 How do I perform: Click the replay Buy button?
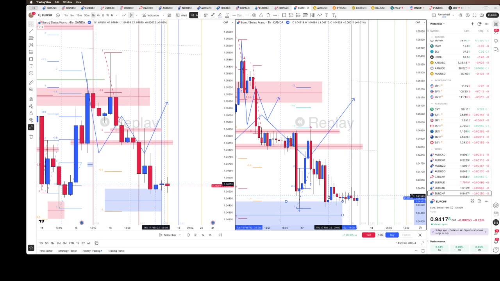click(392, 235)
